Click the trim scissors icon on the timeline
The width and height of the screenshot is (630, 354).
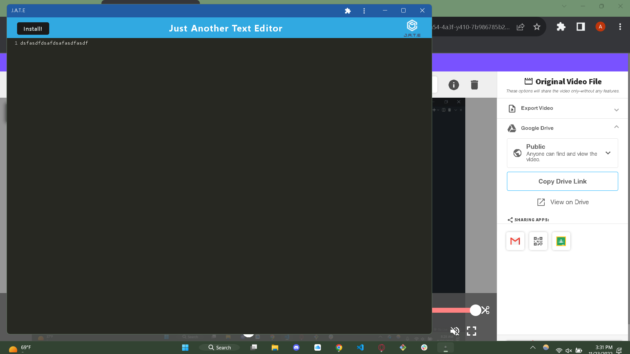point(486,310)
